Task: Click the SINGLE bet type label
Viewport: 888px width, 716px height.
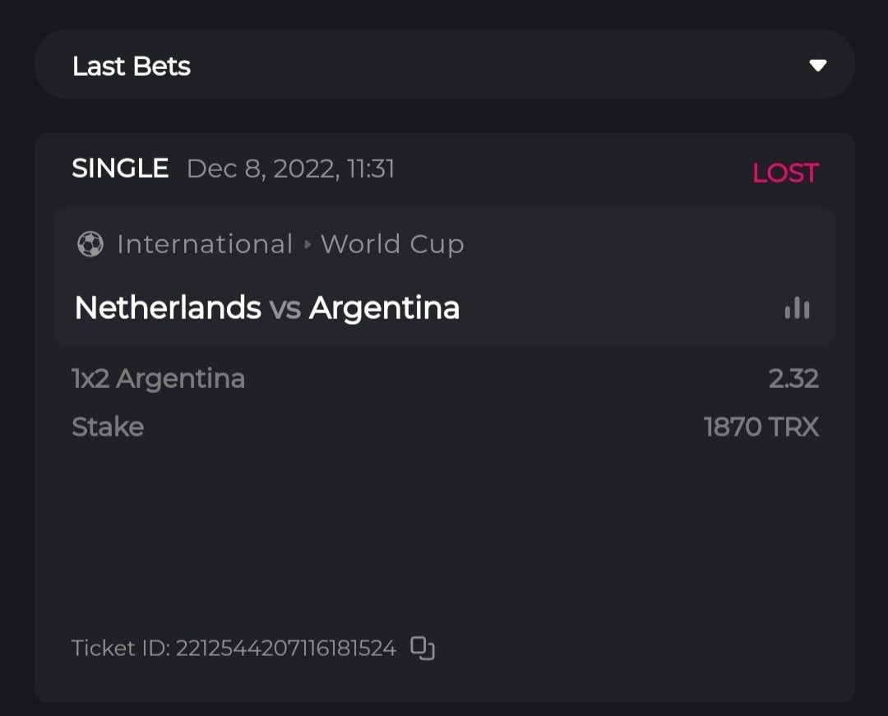Action: pos(120,169)
